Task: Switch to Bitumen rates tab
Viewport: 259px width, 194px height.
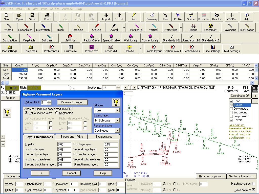Action: (104, 137)
